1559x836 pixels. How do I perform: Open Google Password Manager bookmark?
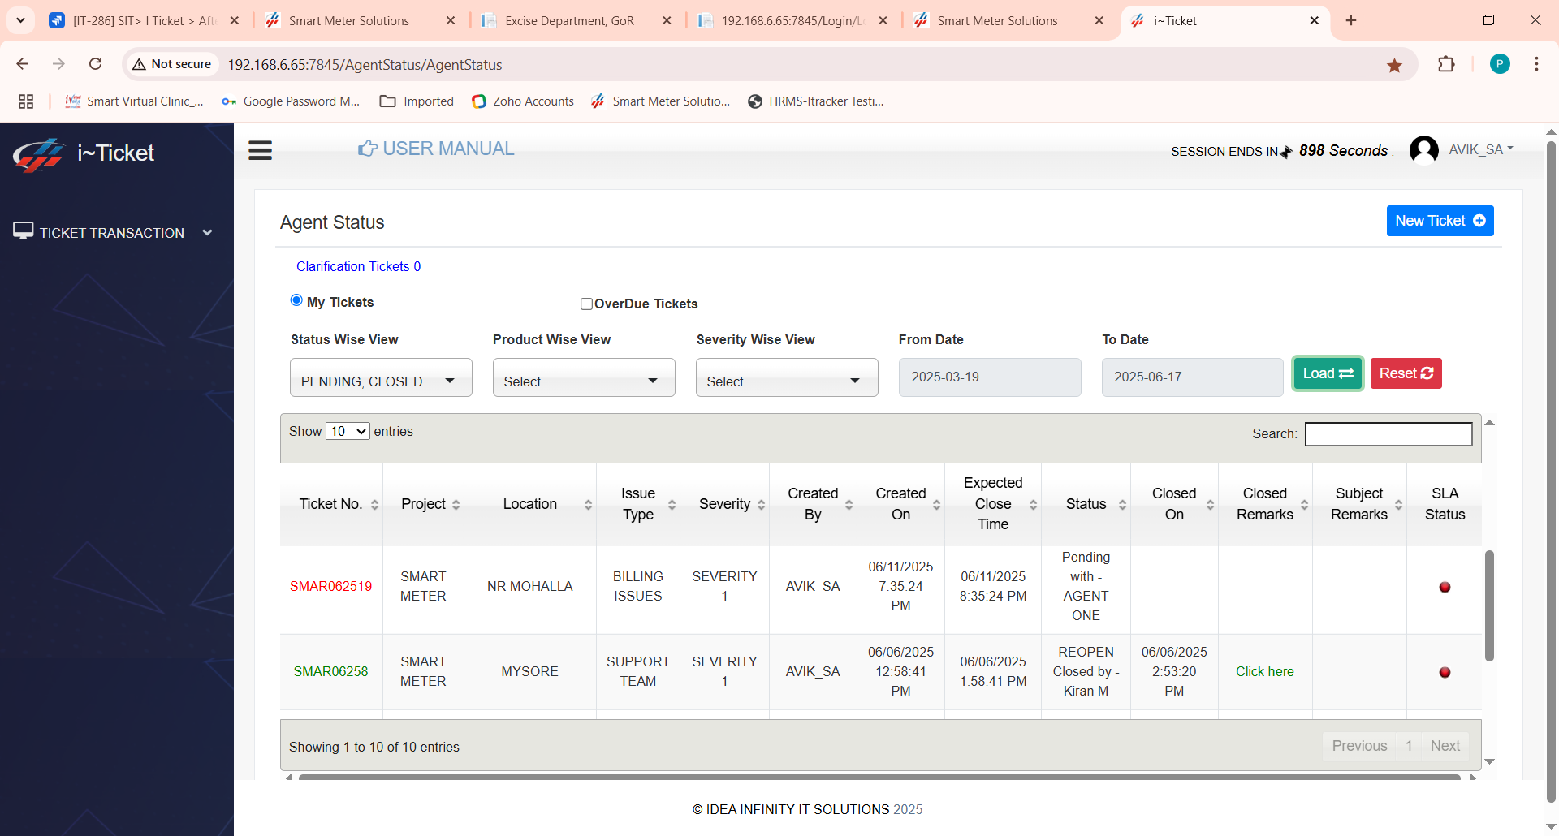pyautogui.click(x=291, y=101)
